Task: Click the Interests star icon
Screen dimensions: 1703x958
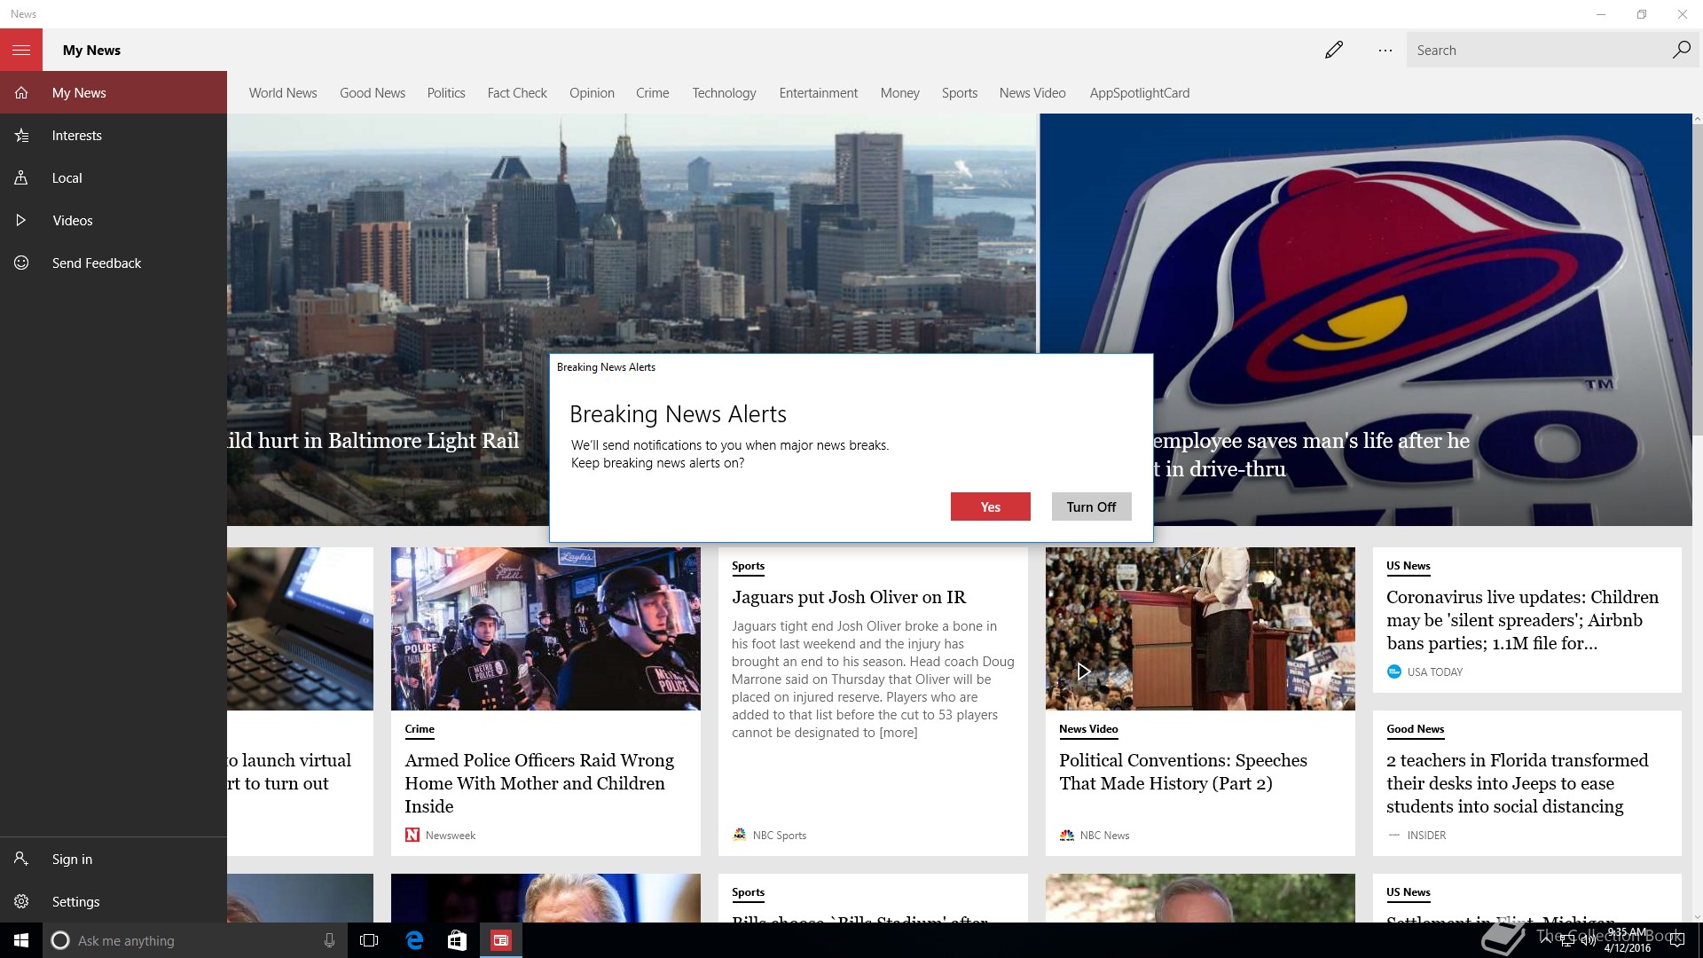Action: [x=21, y=135]
